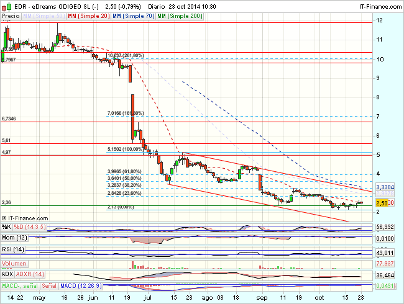Open the Mom (12) indicator label

(14, 238)
